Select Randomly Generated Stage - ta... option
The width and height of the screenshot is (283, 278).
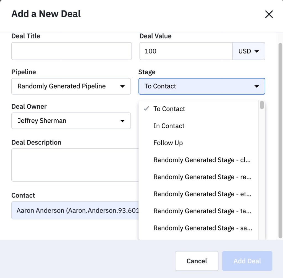click(x=202, y=211)
